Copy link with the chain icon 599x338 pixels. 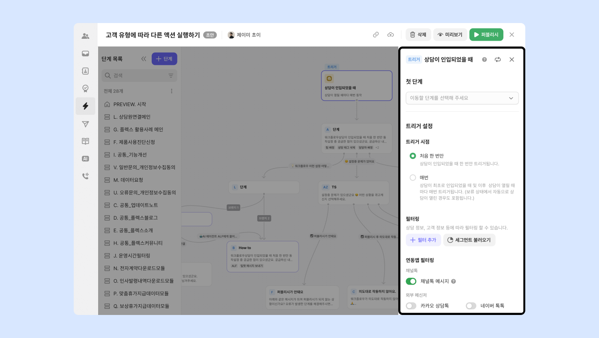tap(376, 35)
